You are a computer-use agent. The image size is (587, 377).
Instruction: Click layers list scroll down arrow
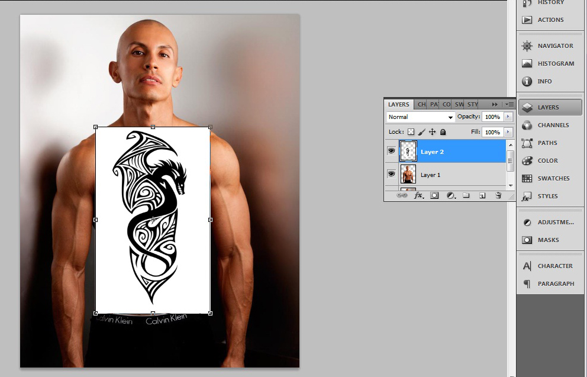[x=510, y=185]
